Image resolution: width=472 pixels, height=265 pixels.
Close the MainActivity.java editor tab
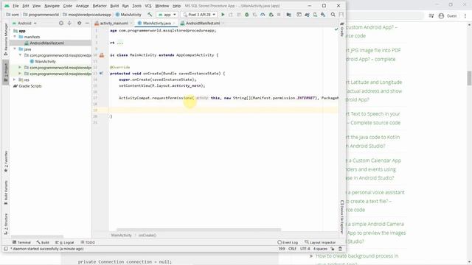coord(174,23)
